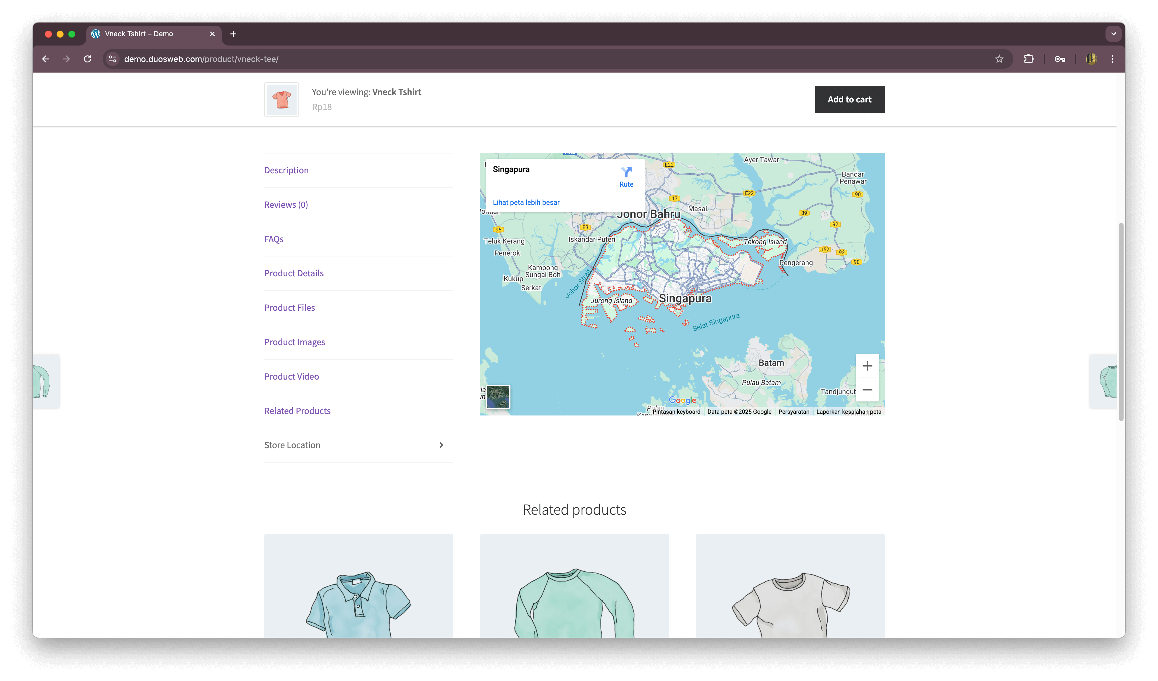Viewport: 1158px width, 681px height.
Task: Switch to the Product Video tab
Action: click(x=291, y=376)
